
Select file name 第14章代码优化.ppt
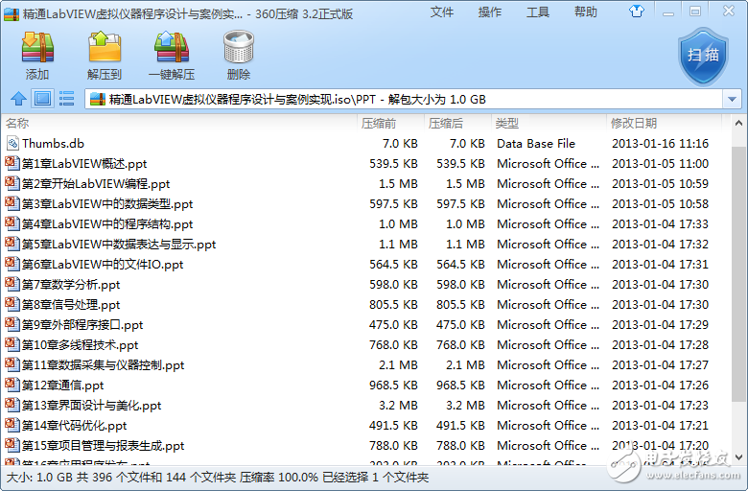coord(75,425)
